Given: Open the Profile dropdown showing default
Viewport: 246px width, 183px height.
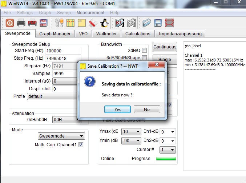Looking at the screenshot, I should [52, 96].
